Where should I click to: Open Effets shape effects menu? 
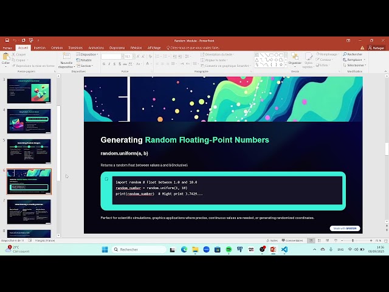click(x=323, y=65)
